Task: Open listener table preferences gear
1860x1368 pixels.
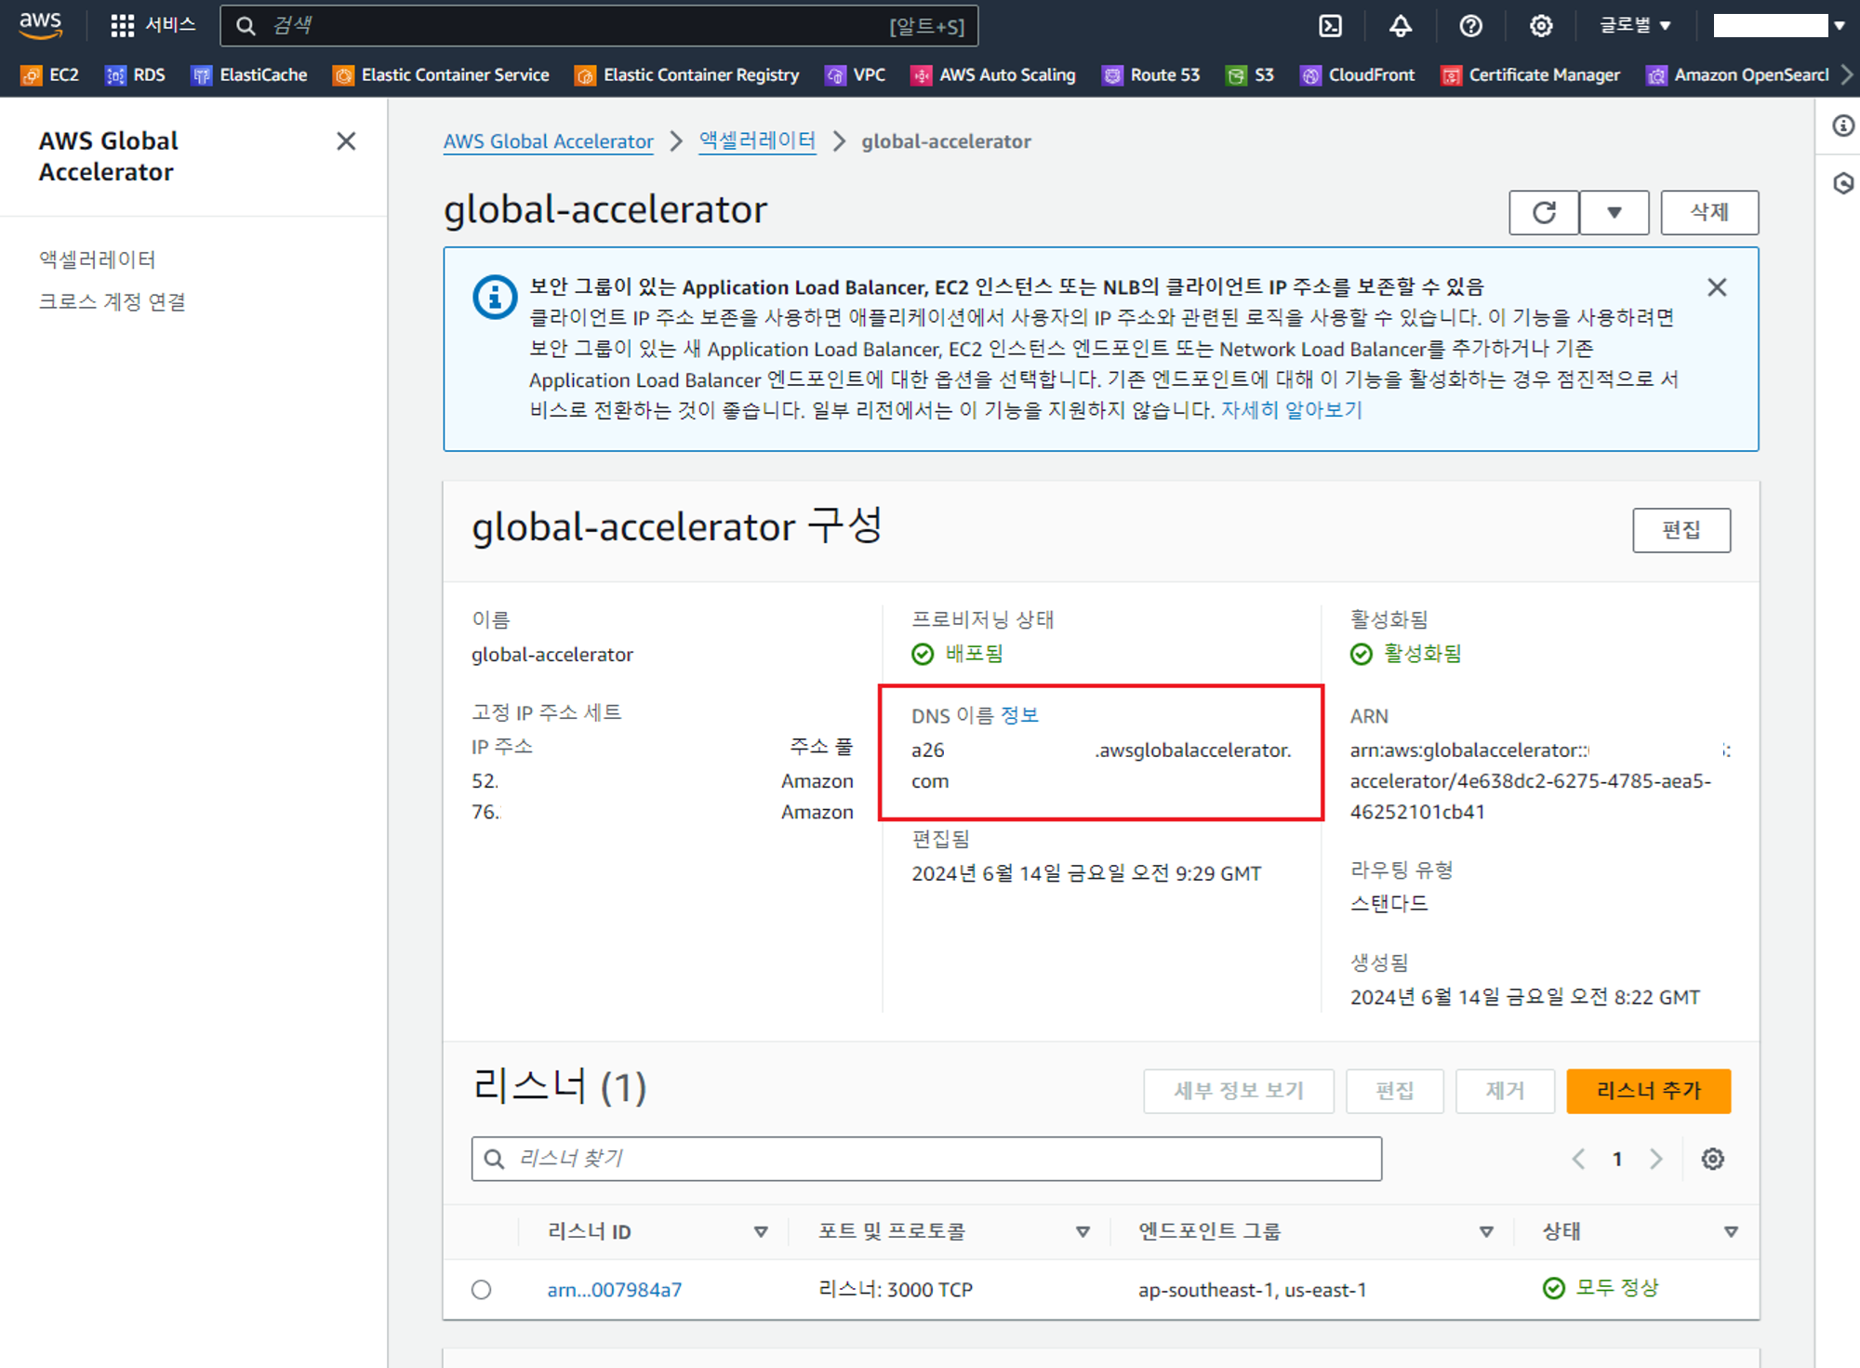Action: pos(1712,1159)
